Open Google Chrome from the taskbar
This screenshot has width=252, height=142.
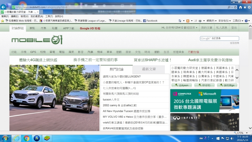point(27,138)
